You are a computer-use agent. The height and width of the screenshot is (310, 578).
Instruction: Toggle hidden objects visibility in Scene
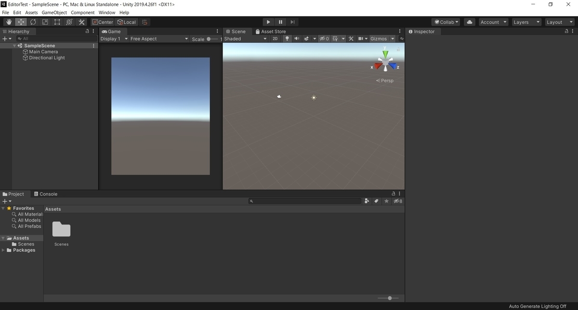point(324,39)
